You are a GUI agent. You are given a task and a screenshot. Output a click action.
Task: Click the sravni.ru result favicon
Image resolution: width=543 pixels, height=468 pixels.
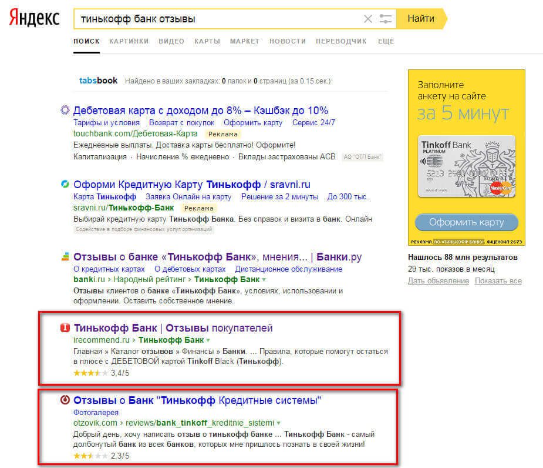tap(65, 184)
